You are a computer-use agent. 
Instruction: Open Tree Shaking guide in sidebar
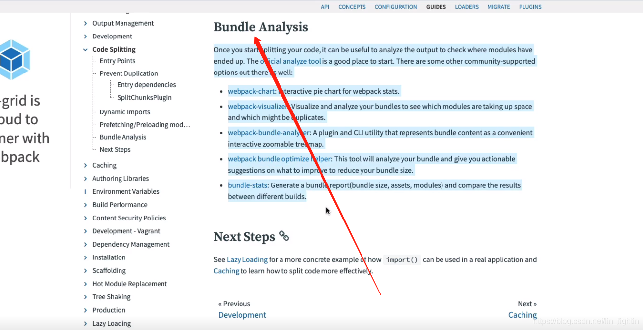pyautogui.click(x=112, y=297)
